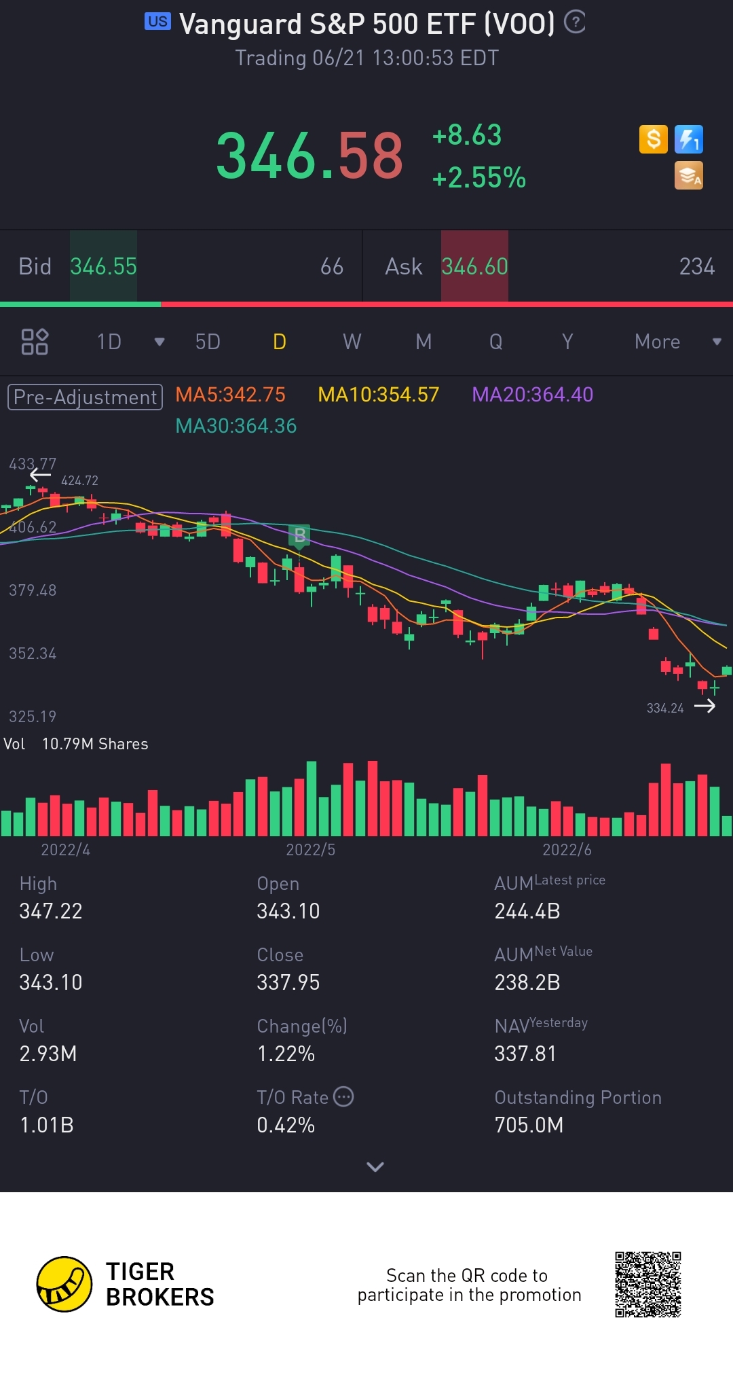Tap the help question-mark icon beside VOO title
The image size is (733, 1377).
[575, 22]
